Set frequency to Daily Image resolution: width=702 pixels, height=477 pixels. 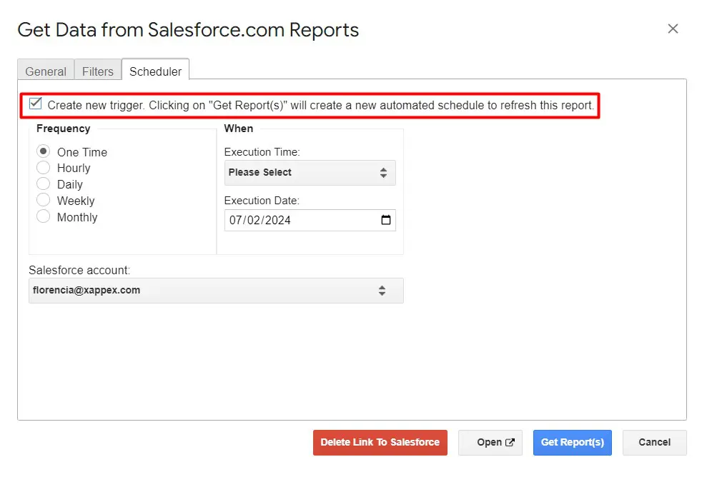click(x=44, y=184)
